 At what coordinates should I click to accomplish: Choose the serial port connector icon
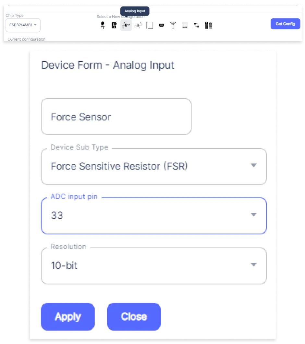[162, 25]
